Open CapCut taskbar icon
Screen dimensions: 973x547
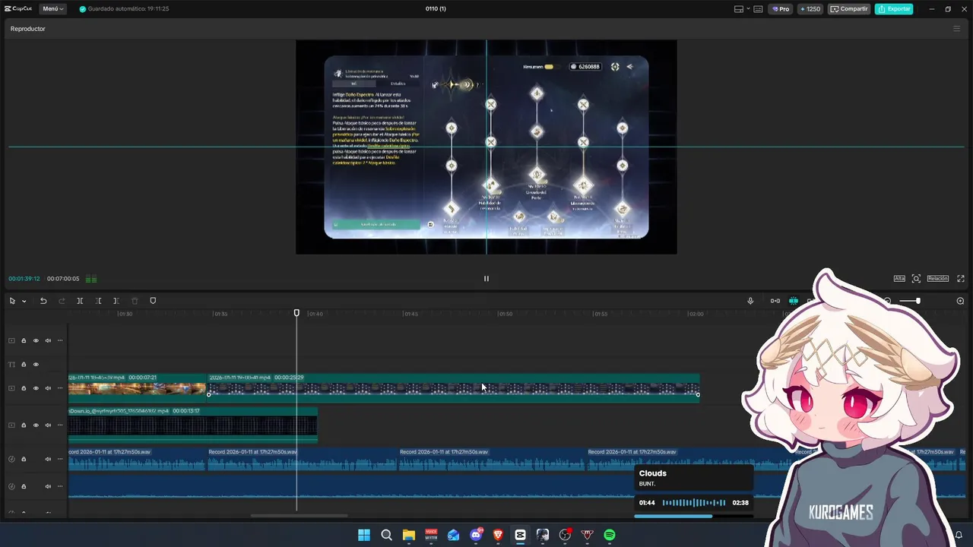click(520, 535)
